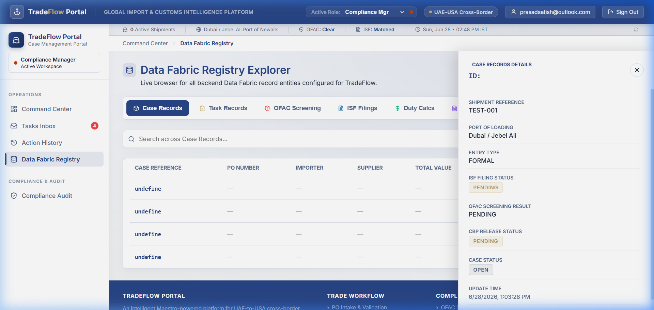The height and width of the screenshot is (310, 654).
Task: Click the Compliance Manager Active Workspace card
Action: click(54, 63)
